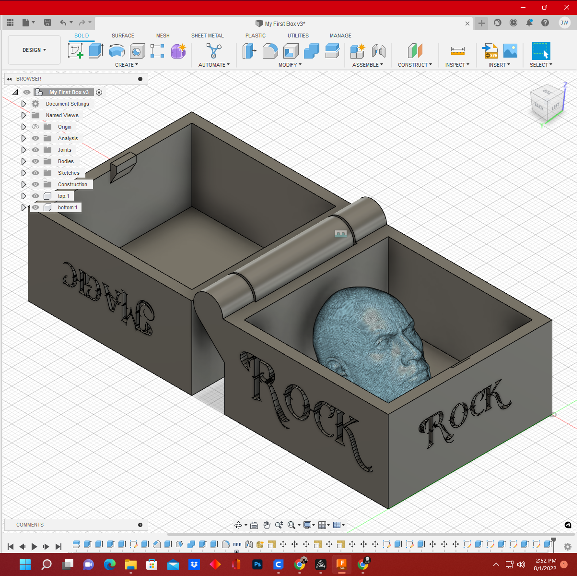Toggle visibility of bottom:1 component
Viewport: 583px width, 576px height.
(x=35, y=207)
